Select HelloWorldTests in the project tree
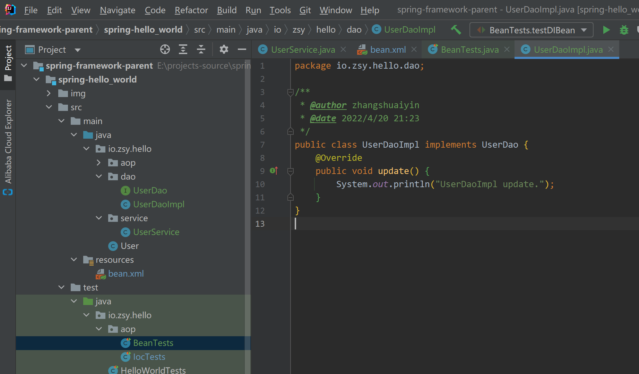Image resolution: width=639 pixels, height=374 pixels. [x=153, y=370]
